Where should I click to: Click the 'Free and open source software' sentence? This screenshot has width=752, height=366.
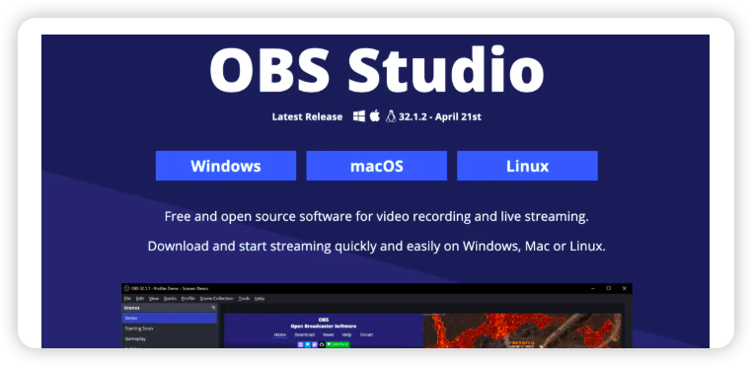point(376,217)
